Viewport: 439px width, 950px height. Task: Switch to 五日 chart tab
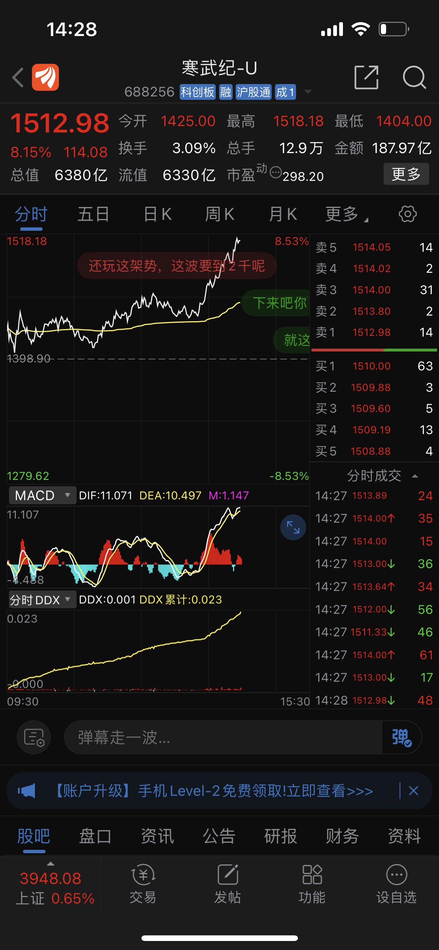coord(93,215)
